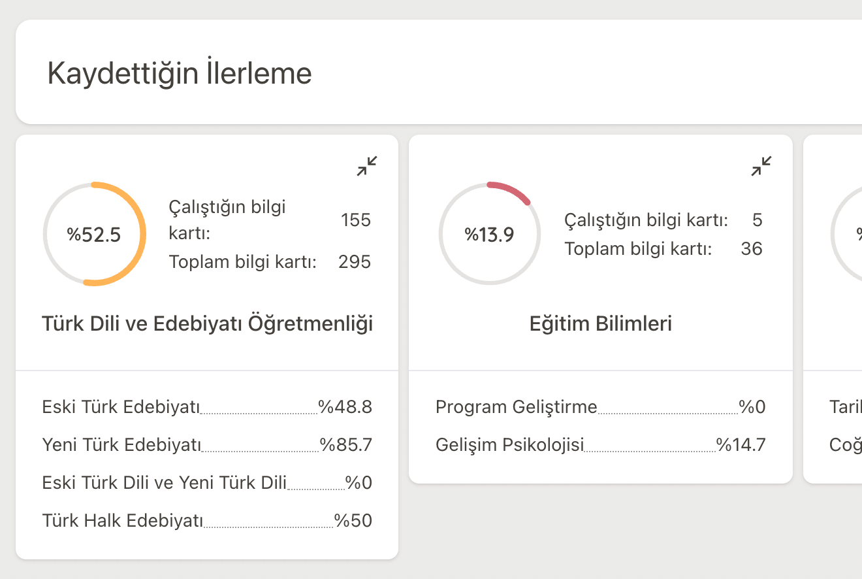Select the Eski Türk Edebiyatı topic
This screenshot has height=579, width=862.
point(121,407)
